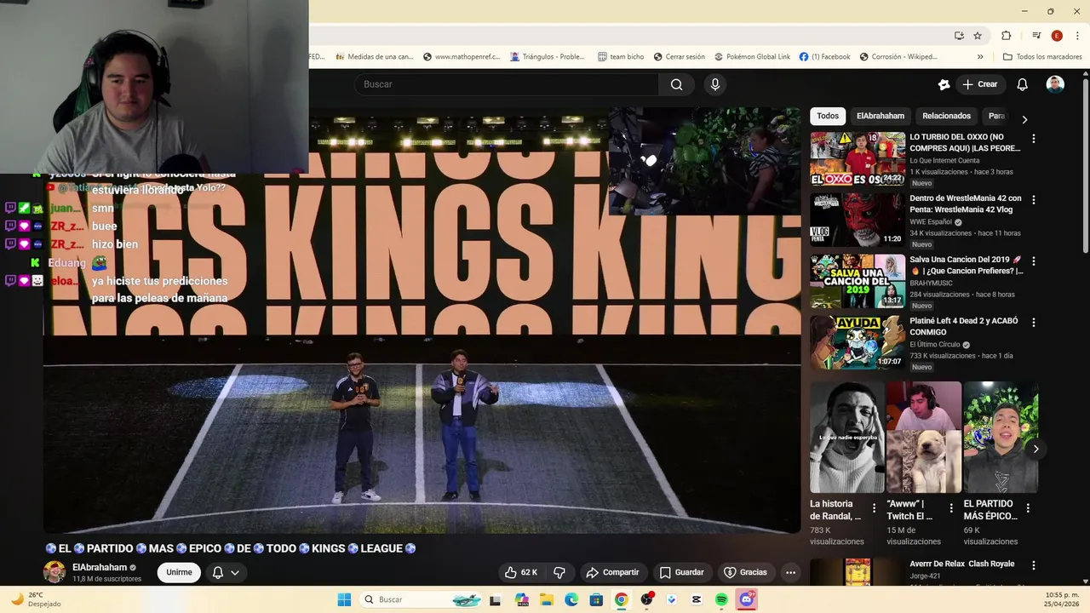
Task: Open File Explorer from the taskbar
Action: [x=546, y=599]
